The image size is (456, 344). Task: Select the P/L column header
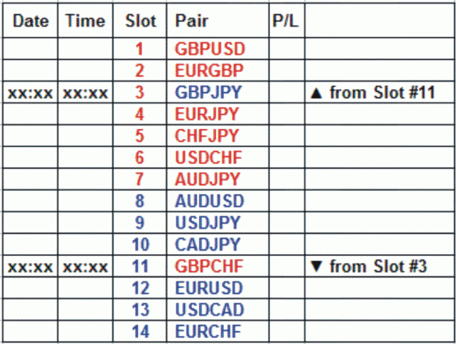(x=287, y=20)
